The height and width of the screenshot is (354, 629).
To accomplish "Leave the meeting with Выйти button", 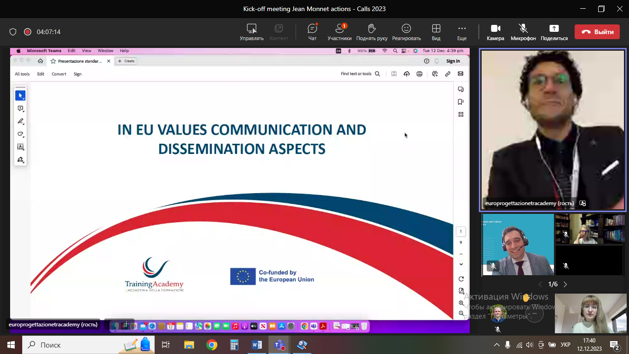I will coord(597,32).
